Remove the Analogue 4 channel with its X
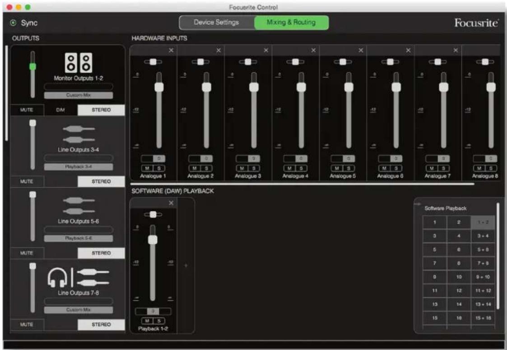Screen dimensions: 507x350 313,50
